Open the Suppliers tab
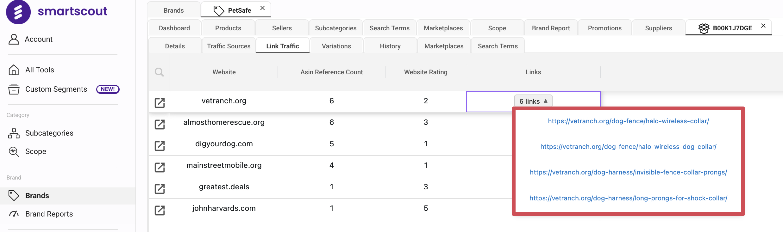Viewport: 783px width, 232px height. pos(659,28)
